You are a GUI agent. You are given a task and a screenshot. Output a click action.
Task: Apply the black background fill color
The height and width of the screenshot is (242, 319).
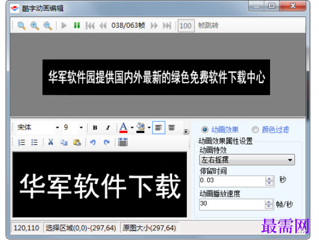pyautogui.click(x=140, y=127)
